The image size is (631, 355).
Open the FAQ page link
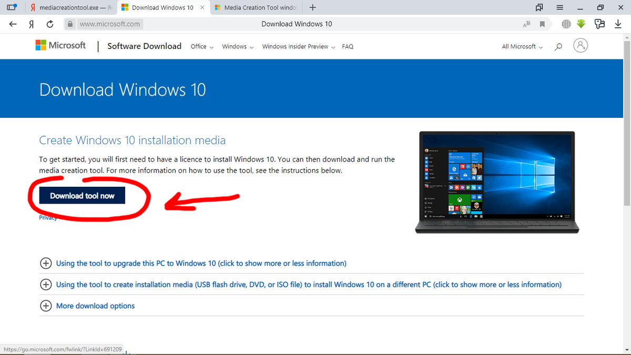point(348,46)
